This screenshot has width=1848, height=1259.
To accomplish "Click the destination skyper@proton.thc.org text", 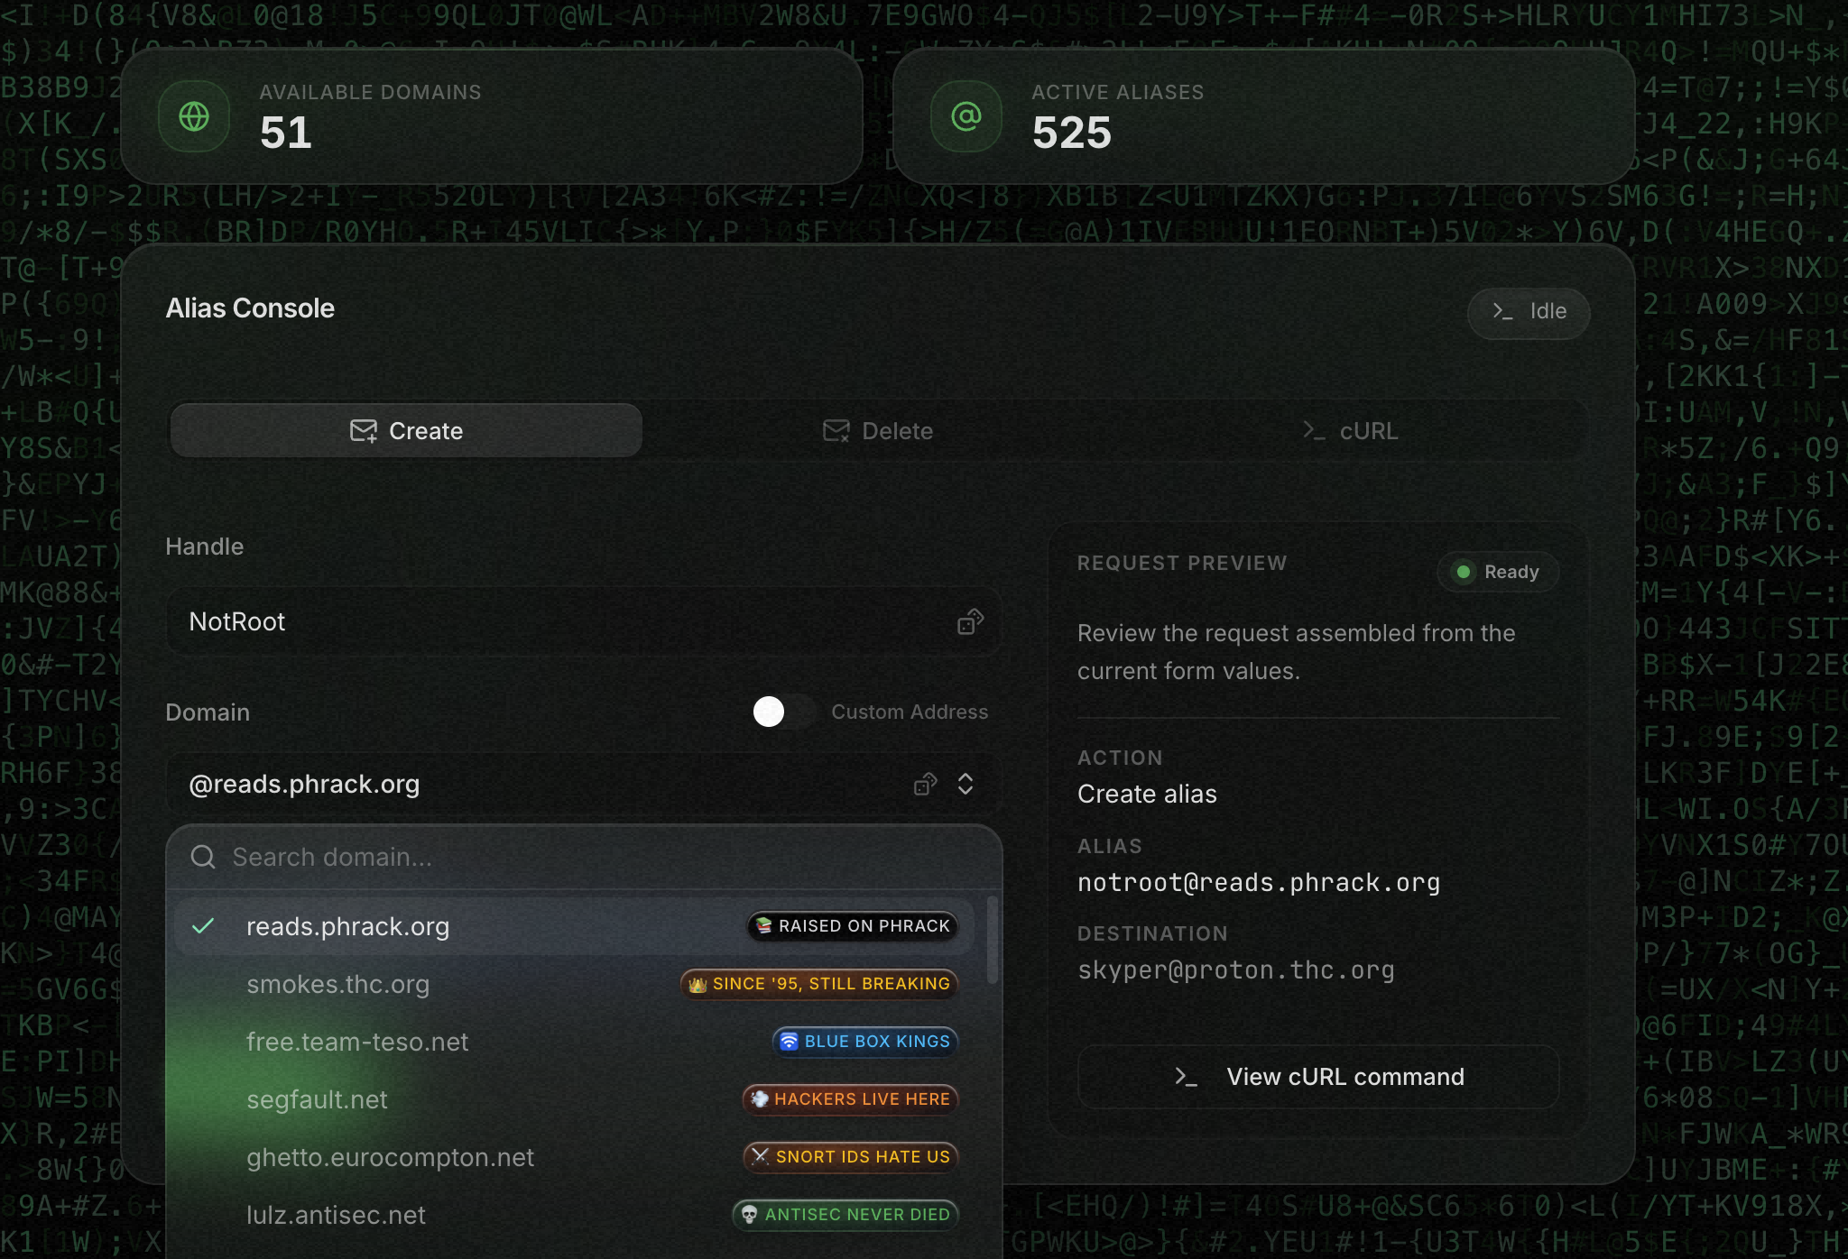I will (x=1236, y=970).
